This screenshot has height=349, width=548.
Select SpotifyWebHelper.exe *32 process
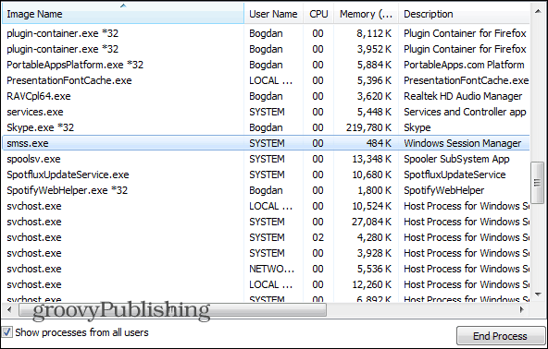pos(266,190)
